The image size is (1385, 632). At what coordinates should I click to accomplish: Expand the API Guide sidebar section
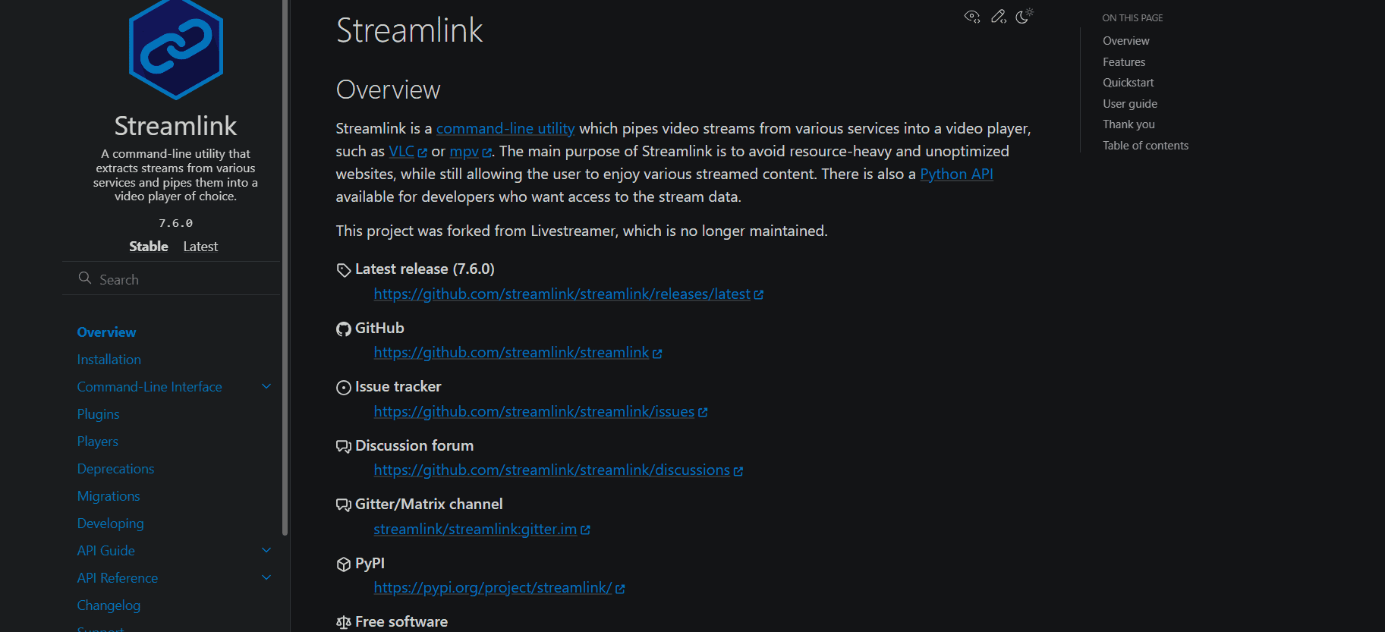[x=266, y=550]
